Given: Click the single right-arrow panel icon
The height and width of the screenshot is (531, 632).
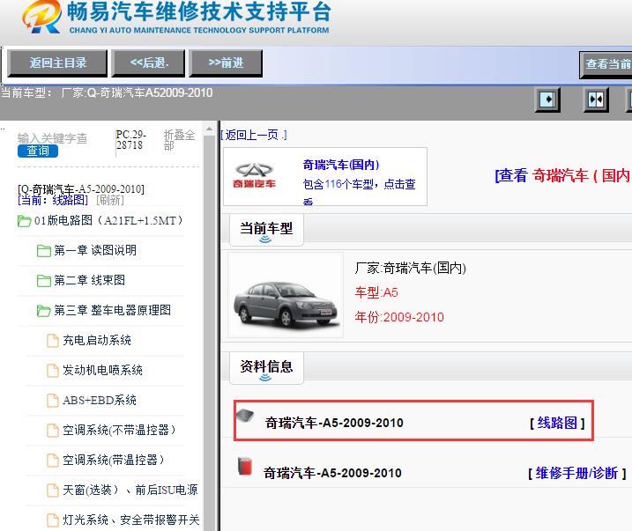Looking at the screenshot, I should click(547, 99).
